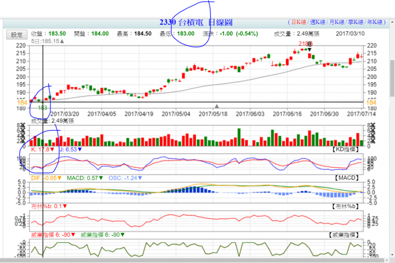Click the header 成交量 2.49萬張 text
395x263 pixels.
(297, 33)
